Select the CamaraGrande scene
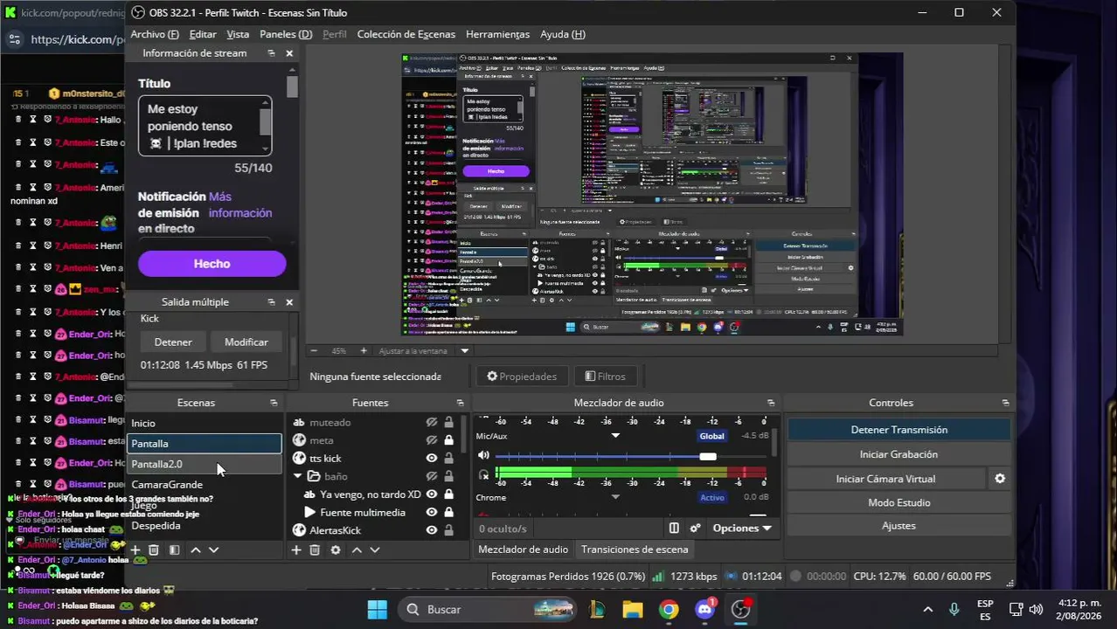The height and width of the screenshot is (629, 1117). point(205,485)
